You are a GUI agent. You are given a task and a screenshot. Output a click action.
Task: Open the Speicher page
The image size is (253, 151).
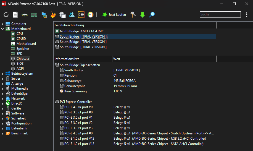[x=23, y=49]
